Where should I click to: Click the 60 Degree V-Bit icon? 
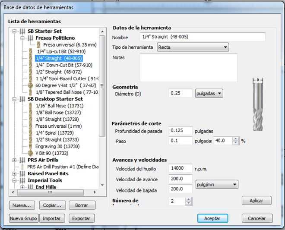[x=30, y=85]
